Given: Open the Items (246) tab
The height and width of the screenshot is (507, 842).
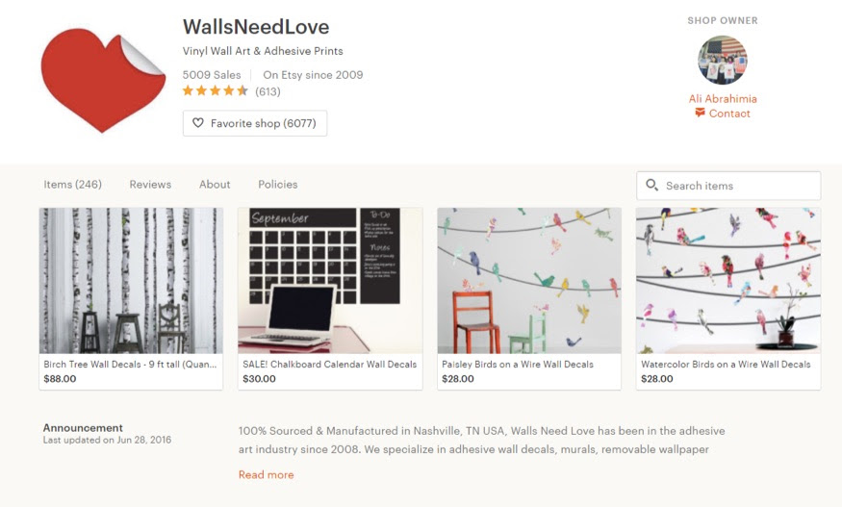Looking at the screenshot, I should (x=72, y=184).
